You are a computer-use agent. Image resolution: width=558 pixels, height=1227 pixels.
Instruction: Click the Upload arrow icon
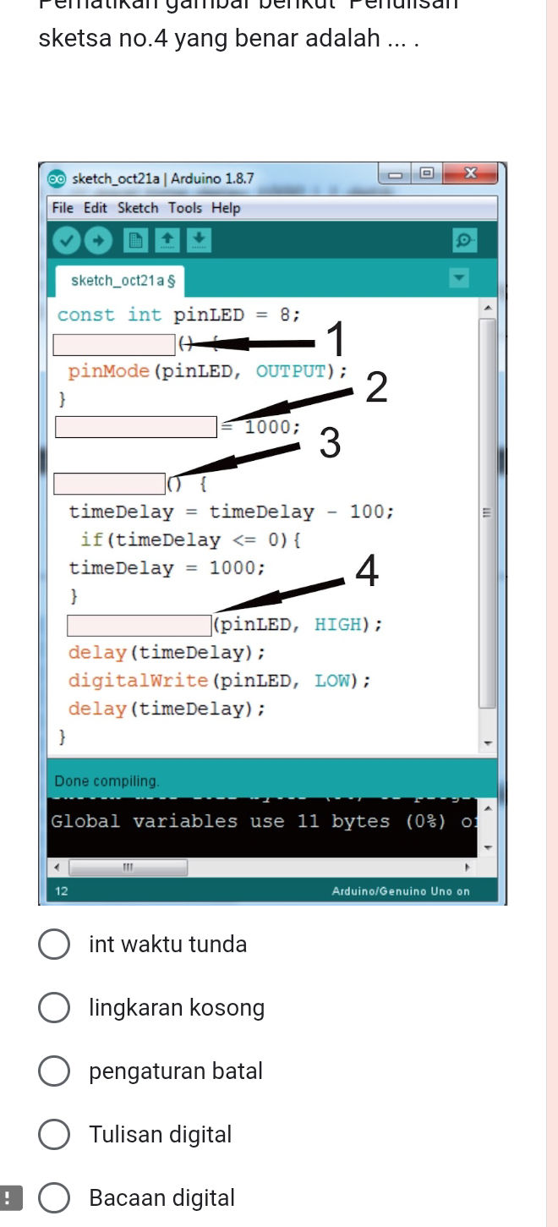98,240
